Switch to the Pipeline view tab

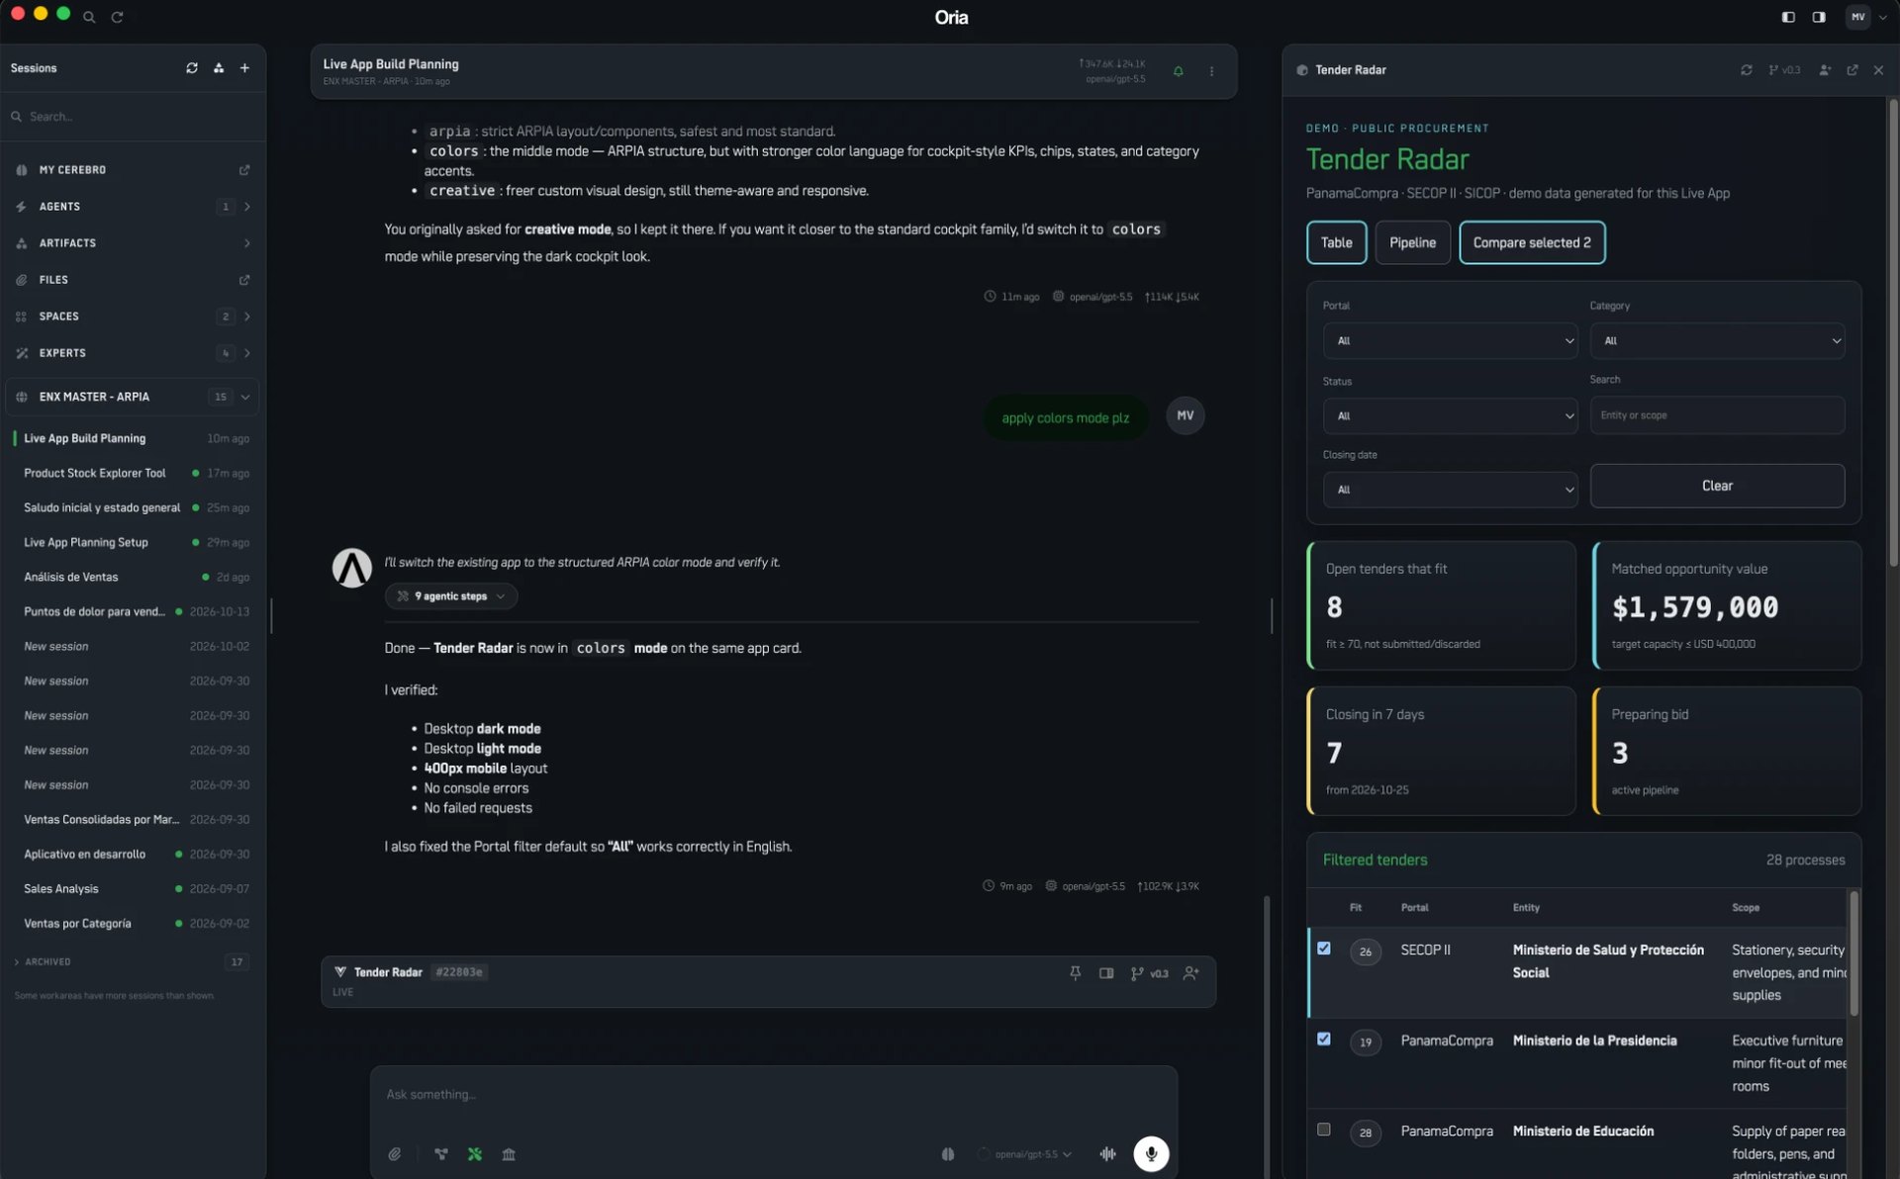point(1412,242)
